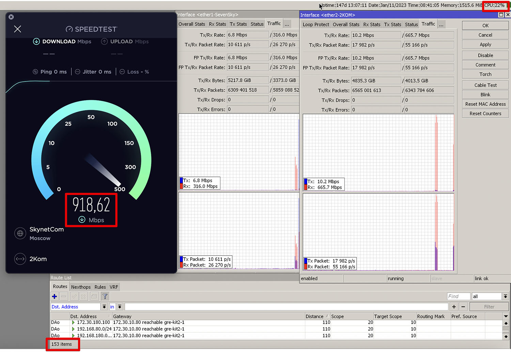Click the green arrow in 192.168.80.0/24 row
Image resolution: width=511 pixels, height=352 pixels.
pyautogui.click(x=73, y=329)
